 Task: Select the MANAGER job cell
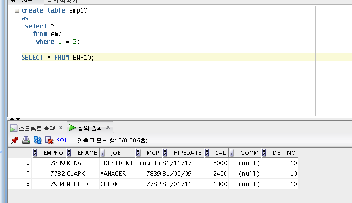118,174
